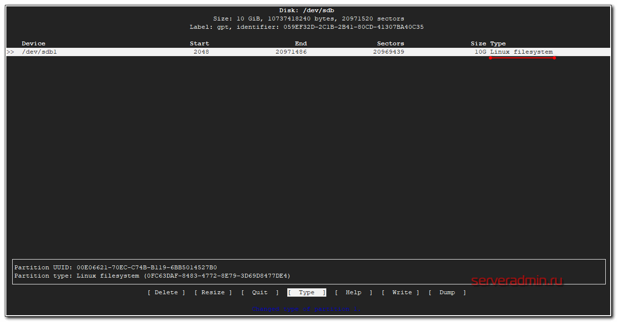Image resolution: width=617 pixels, height=322 pixels.
Task: Click the Disk: /dev/sdb title
Action: click(307, 10)
